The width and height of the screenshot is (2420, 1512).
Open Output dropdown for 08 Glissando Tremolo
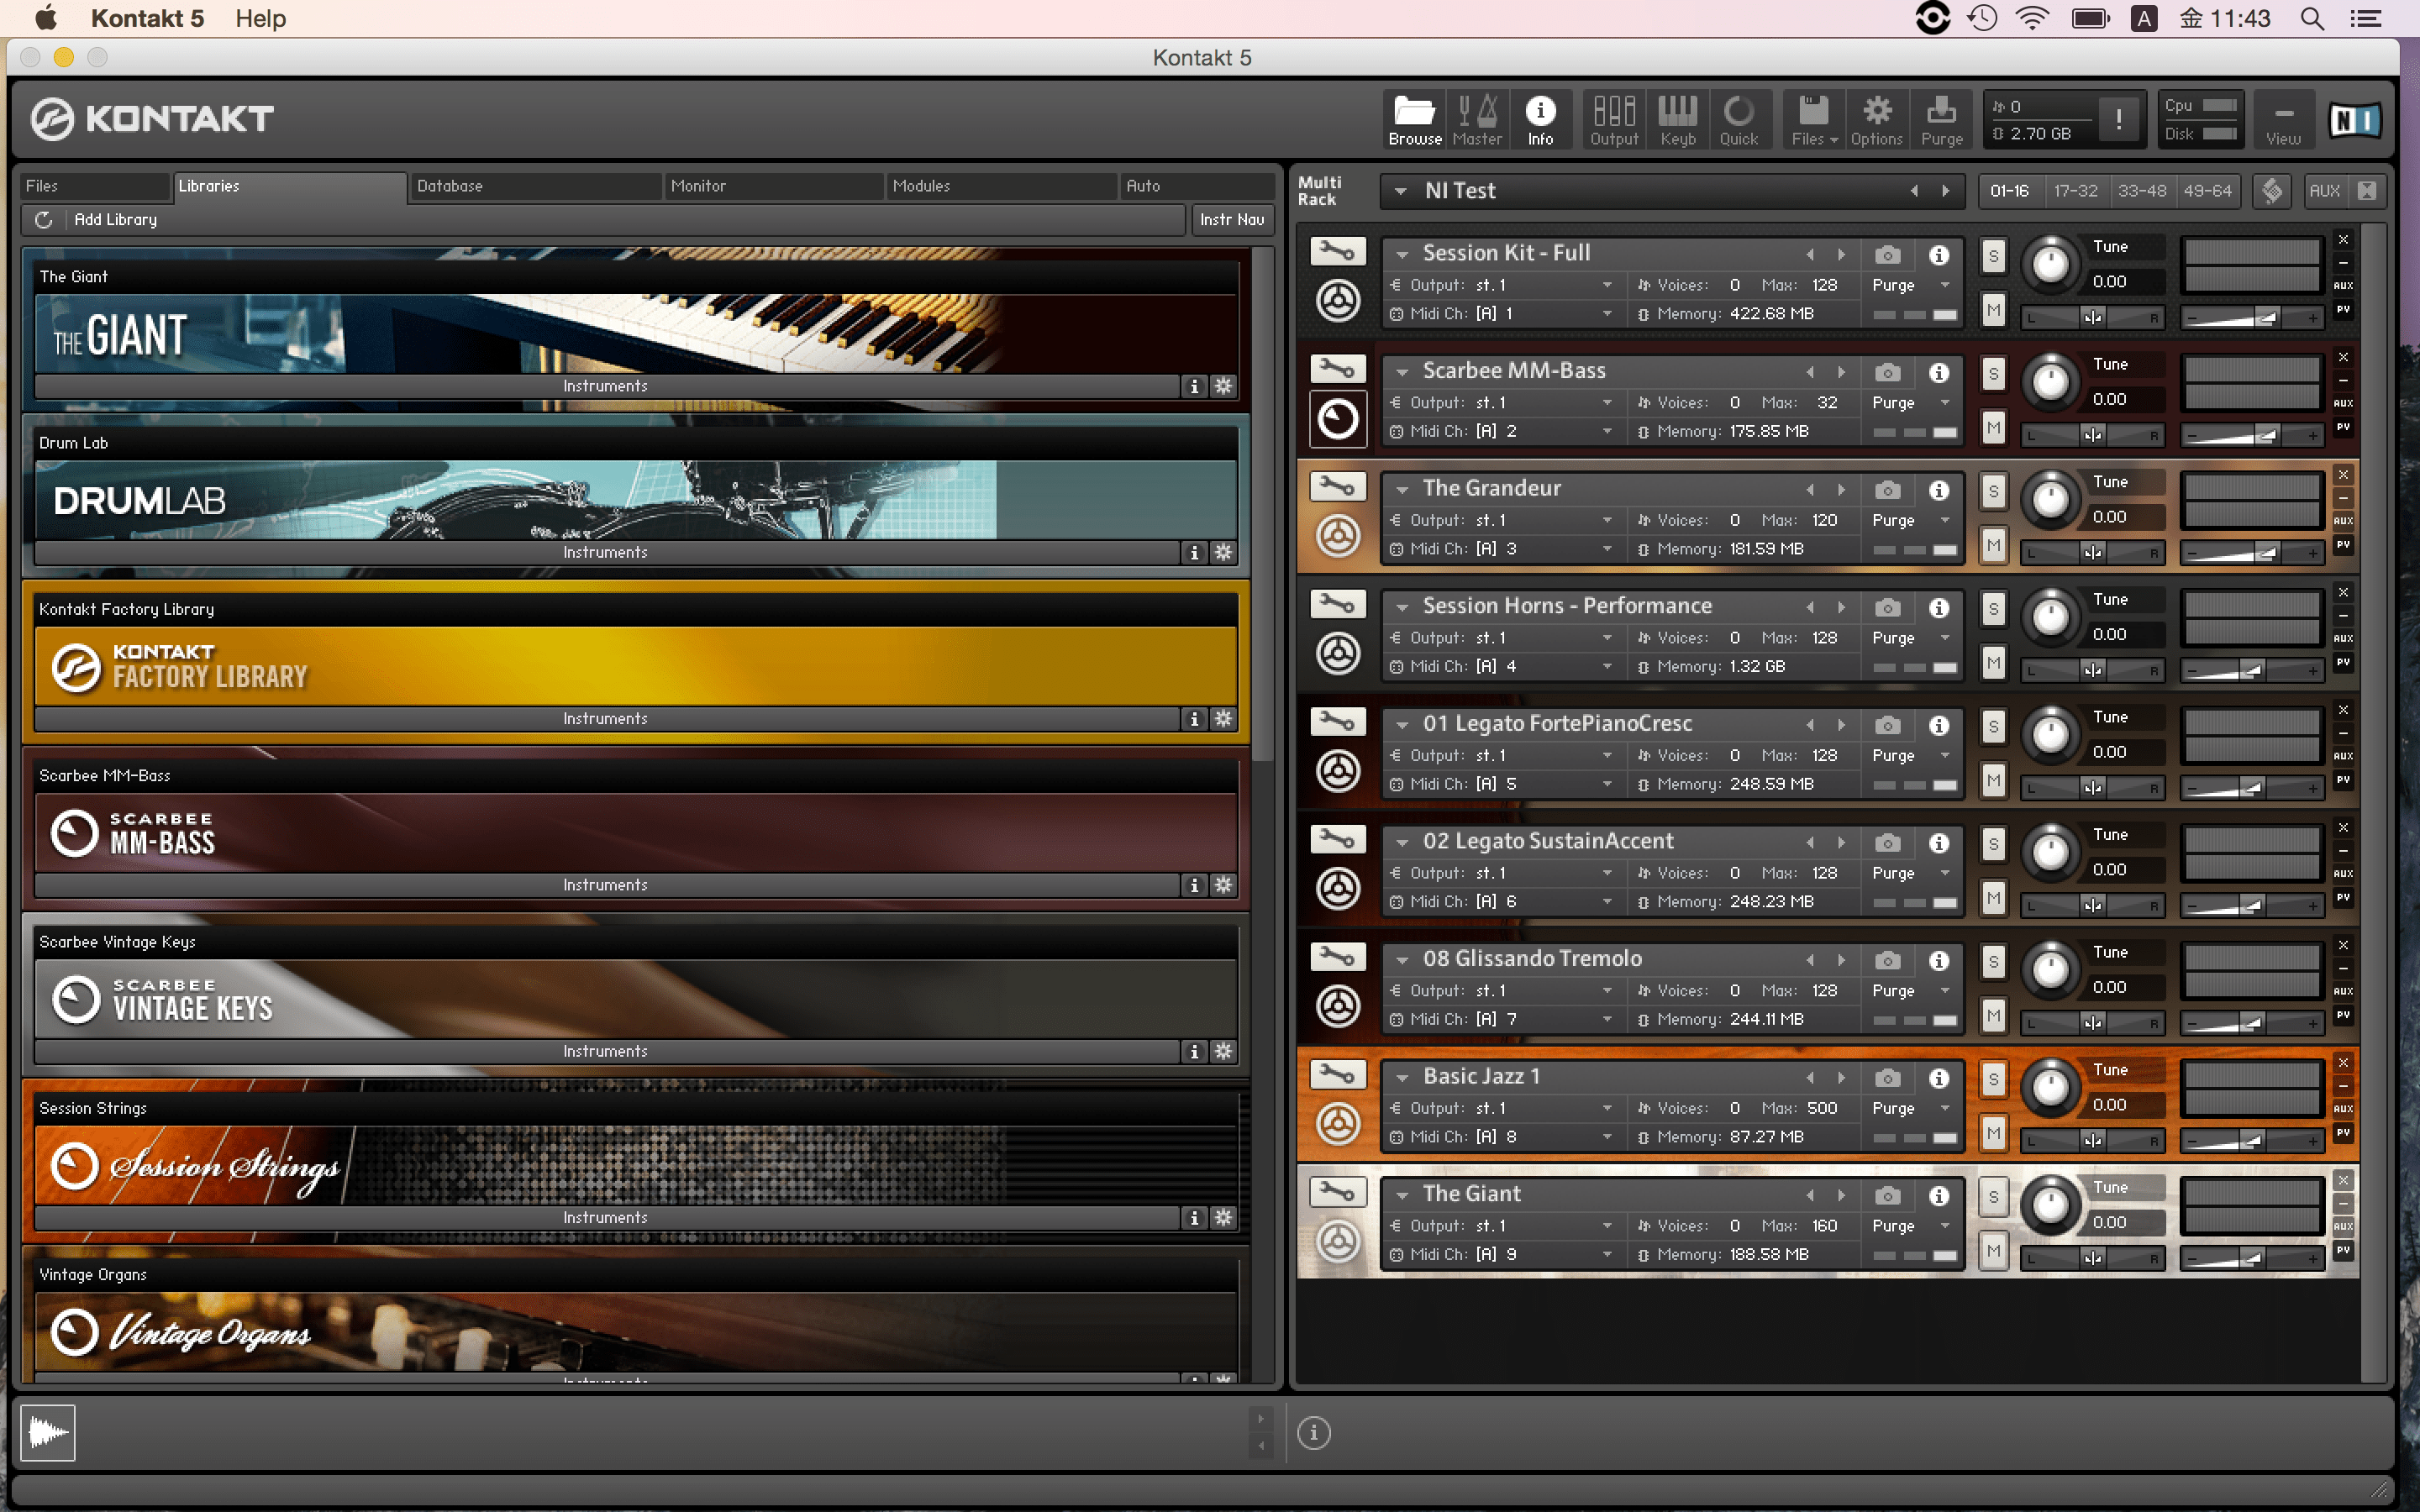tap(1607, 990)
